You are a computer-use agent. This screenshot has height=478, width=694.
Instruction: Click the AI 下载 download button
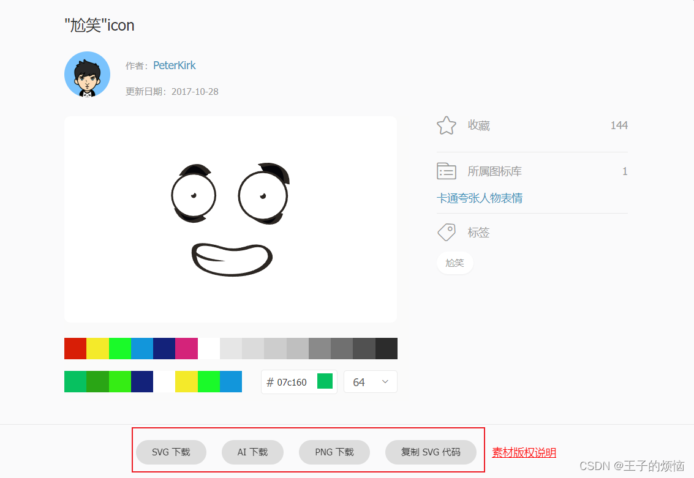point(252,452)
